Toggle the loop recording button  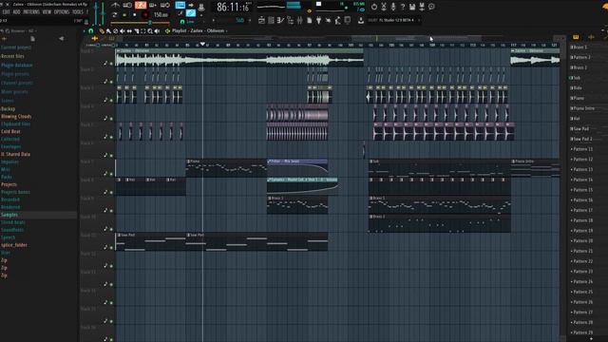[165, 5]
